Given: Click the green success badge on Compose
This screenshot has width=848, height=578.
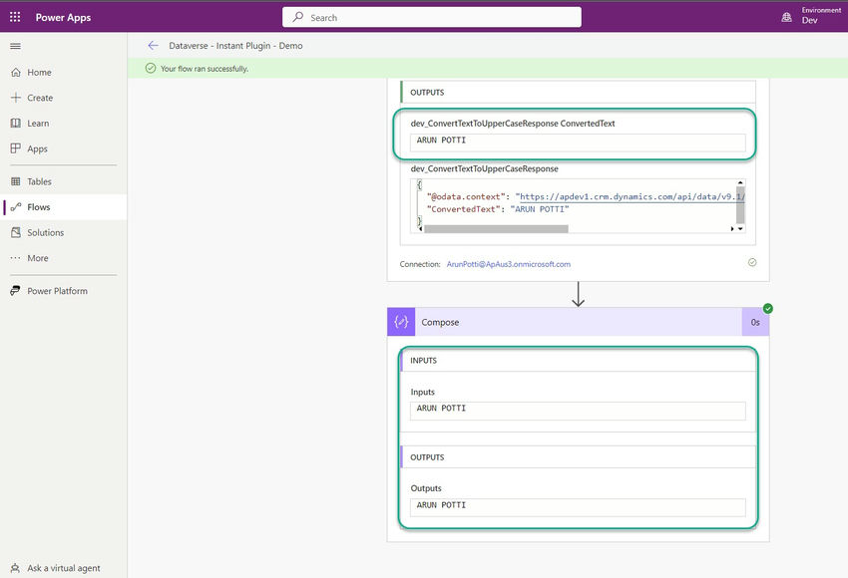Looking at the screenshot, I should (768, 309).
